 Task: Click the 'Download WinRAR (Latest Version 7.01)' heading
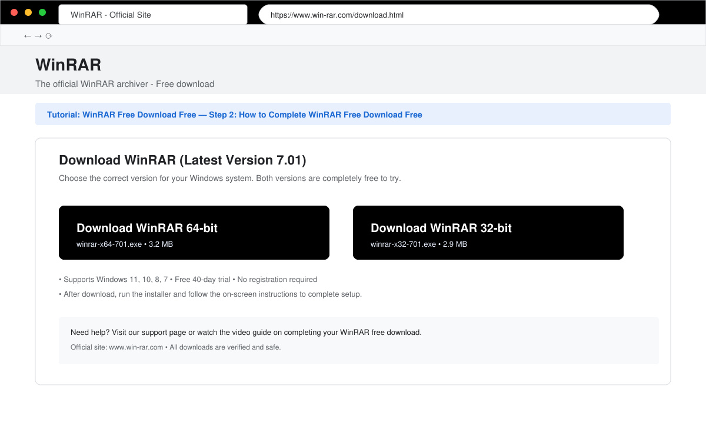pos(182,160)
